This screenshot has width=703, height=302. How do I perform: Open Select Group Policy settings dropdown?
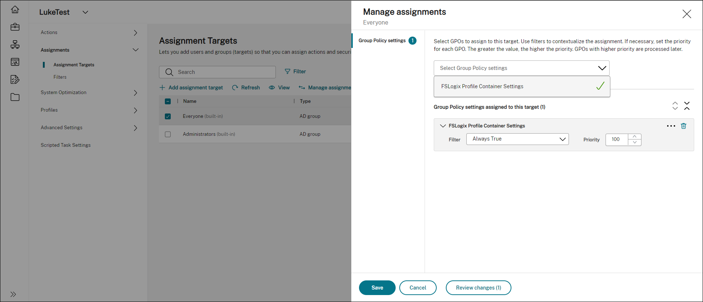521,68
